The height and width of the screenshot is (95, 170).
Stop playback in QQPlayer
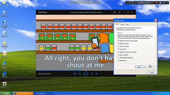click(x=75, y=74)
